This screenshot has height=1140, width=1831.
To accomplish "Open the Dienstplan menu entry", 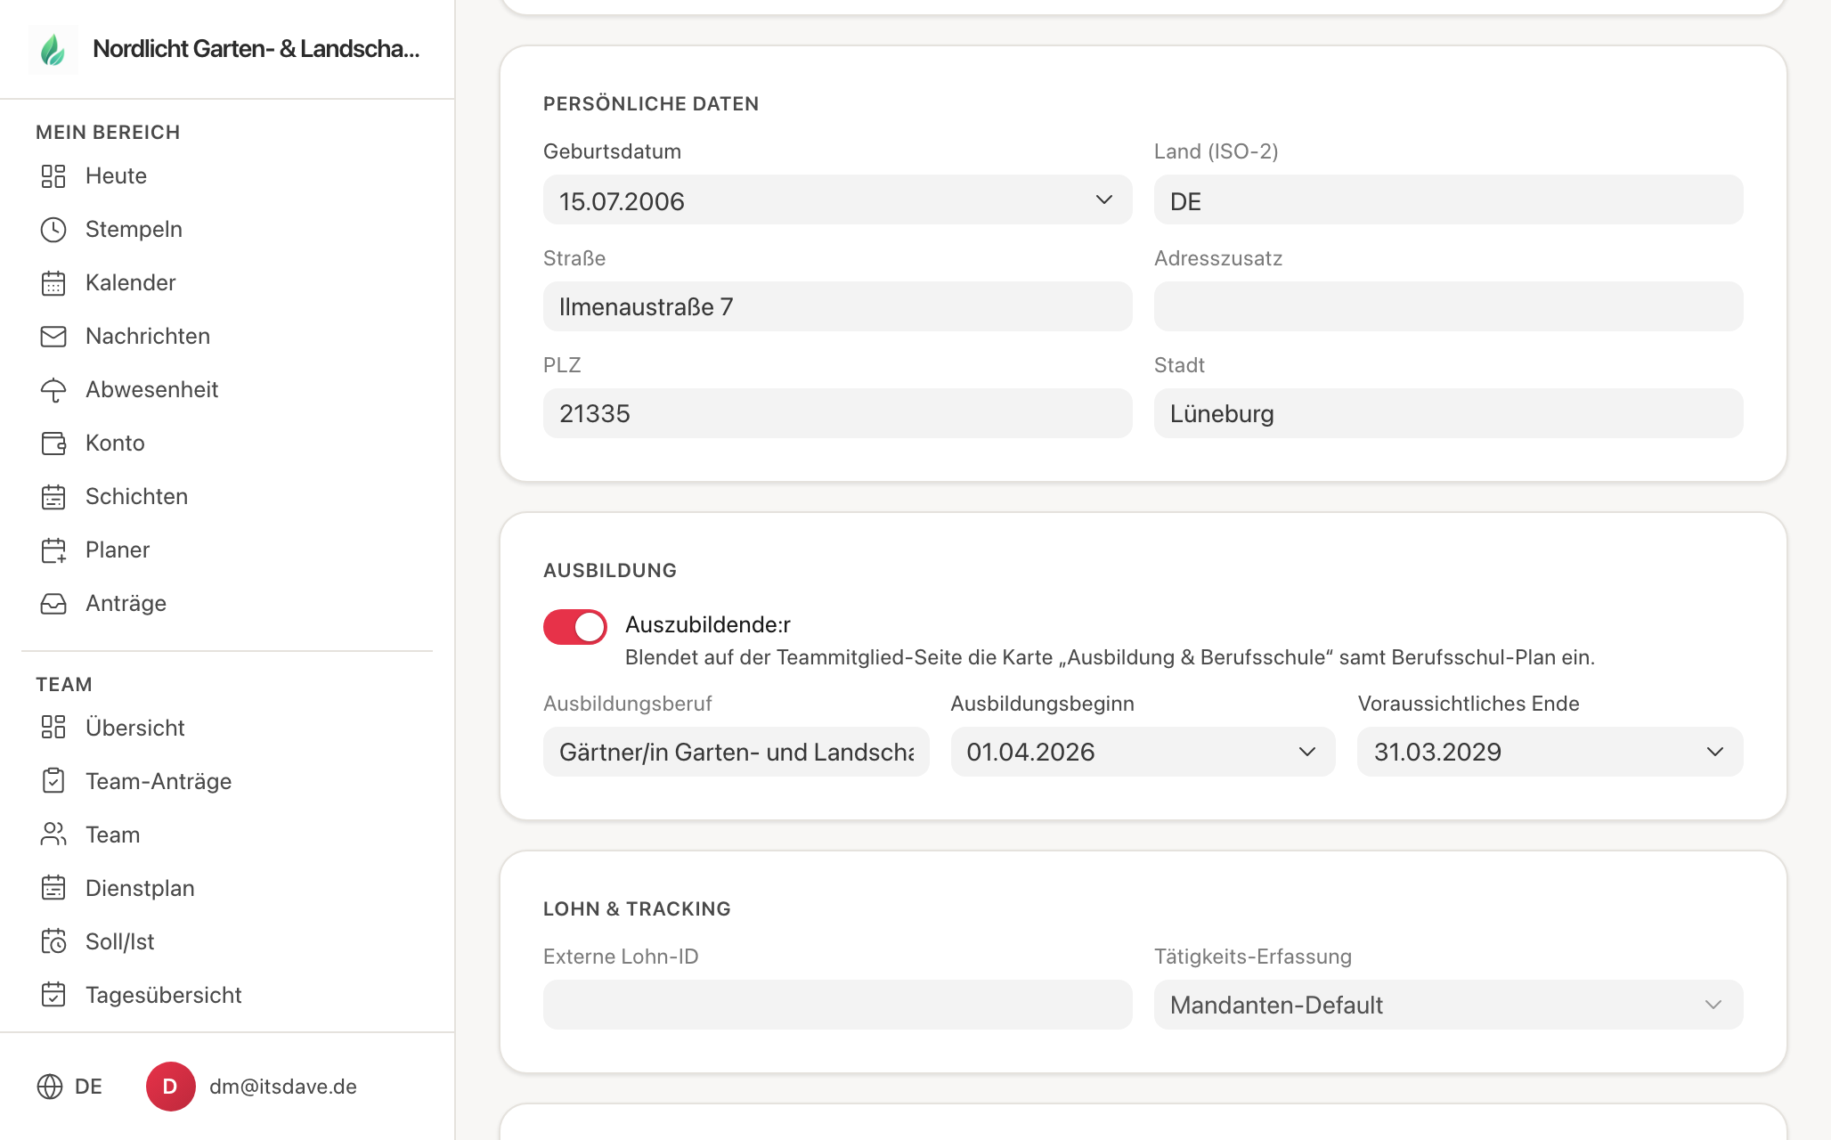I will (x=140, y=888).
